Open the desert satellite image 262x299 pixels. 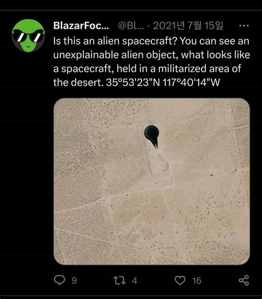(x=151, y=182)
